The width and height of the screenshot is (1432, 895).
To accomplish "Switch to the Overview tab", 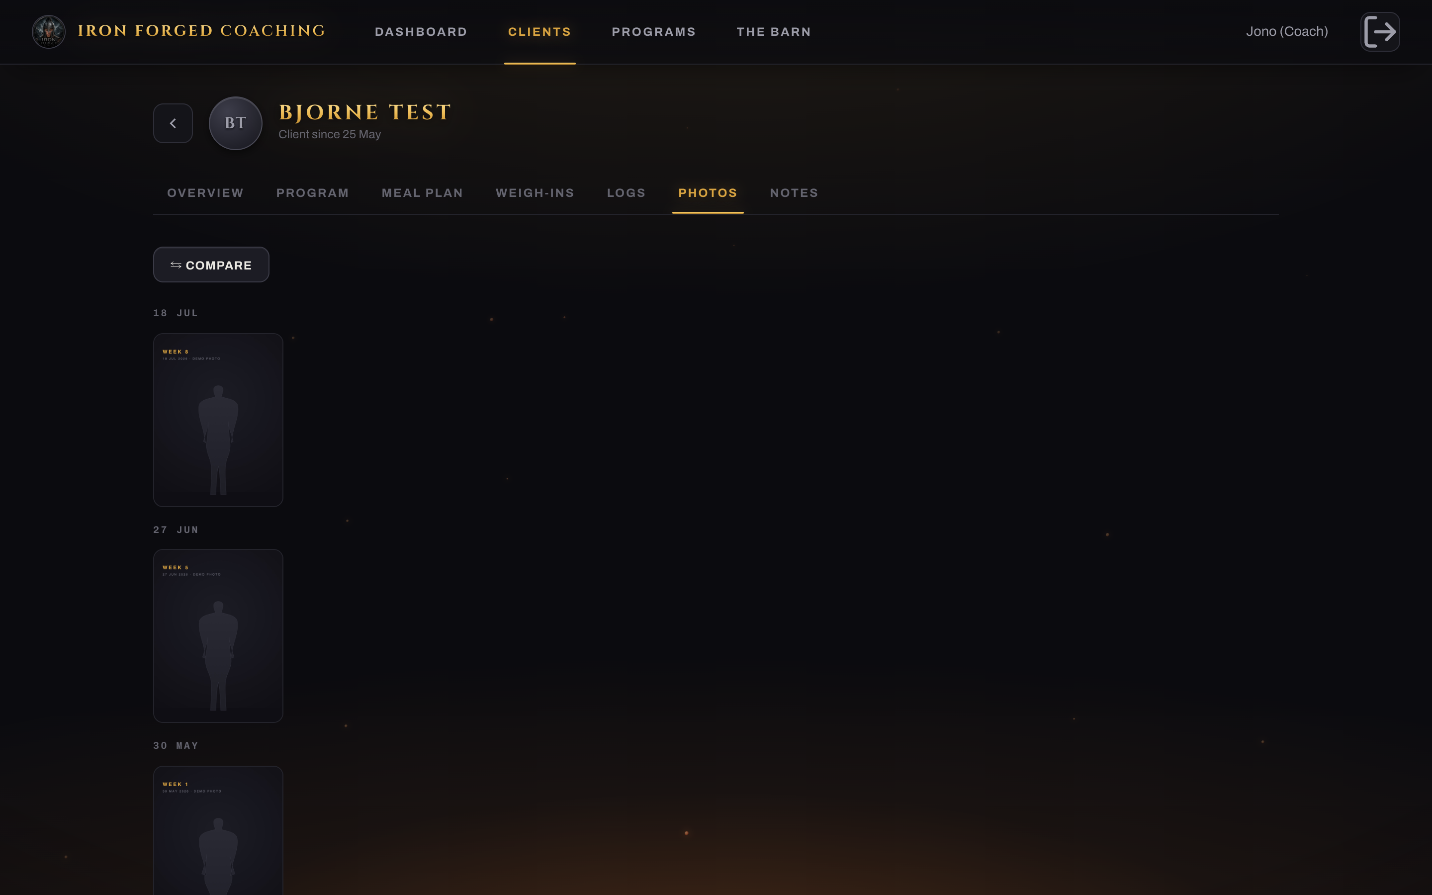I will (205, 193).
